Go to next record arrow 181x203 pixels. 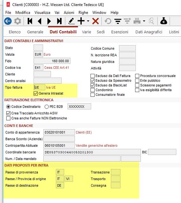click(x=49, y=21)
